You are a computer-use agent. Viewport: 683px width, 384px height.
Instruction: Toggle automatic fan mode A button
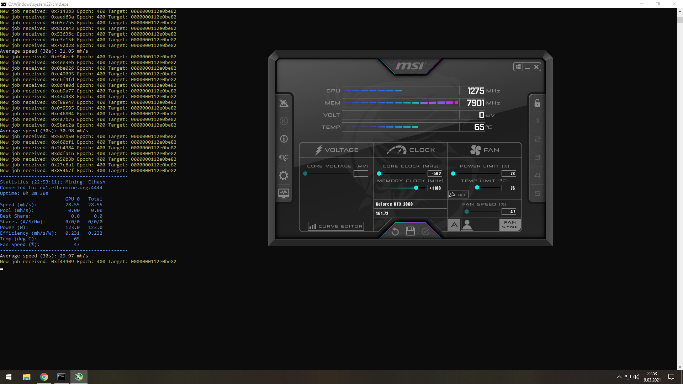coord(454,225)
